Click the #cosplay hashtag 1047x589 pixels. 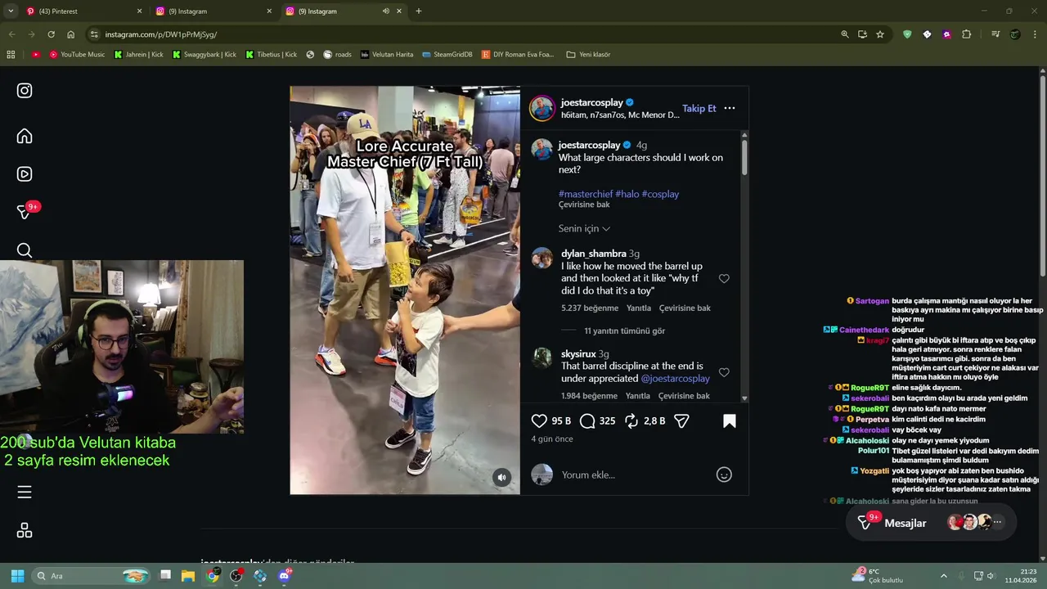point(660,194)
